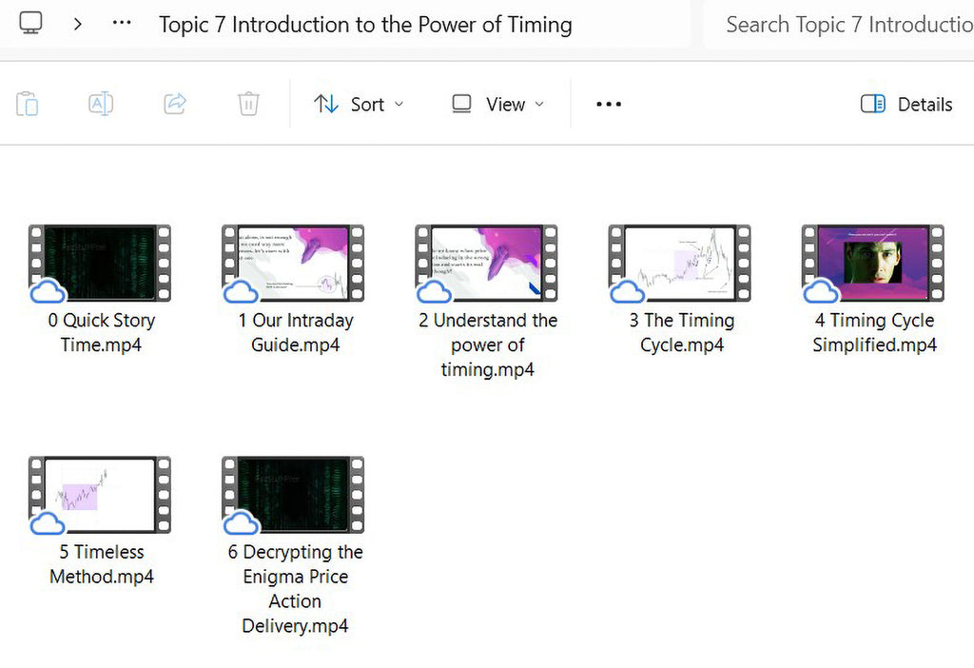Select the 1 Our Intraday Guide.mp4 thumbnail

[x=293, y=263]
